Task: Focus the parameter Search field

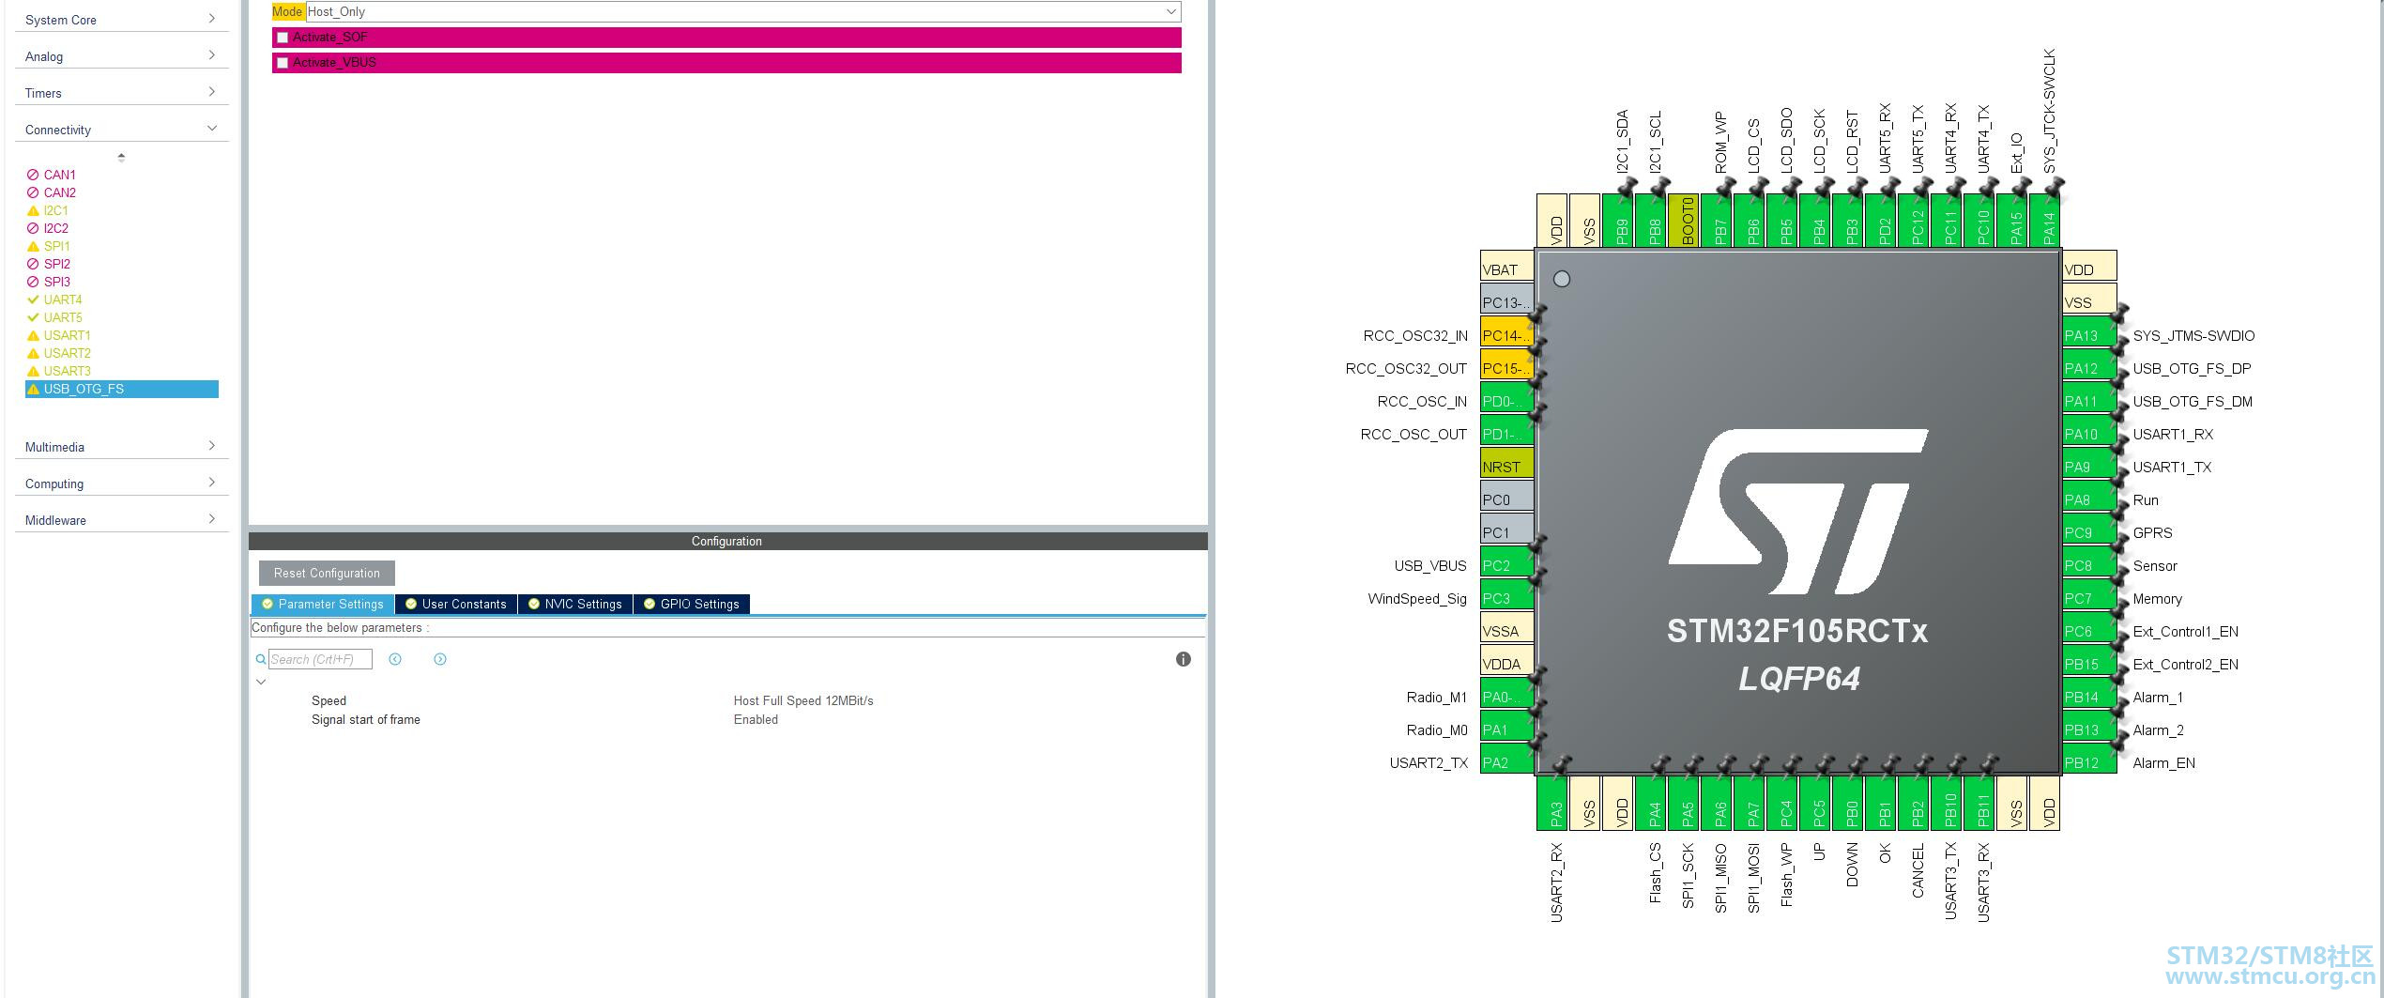Action: tap(320, 659)
